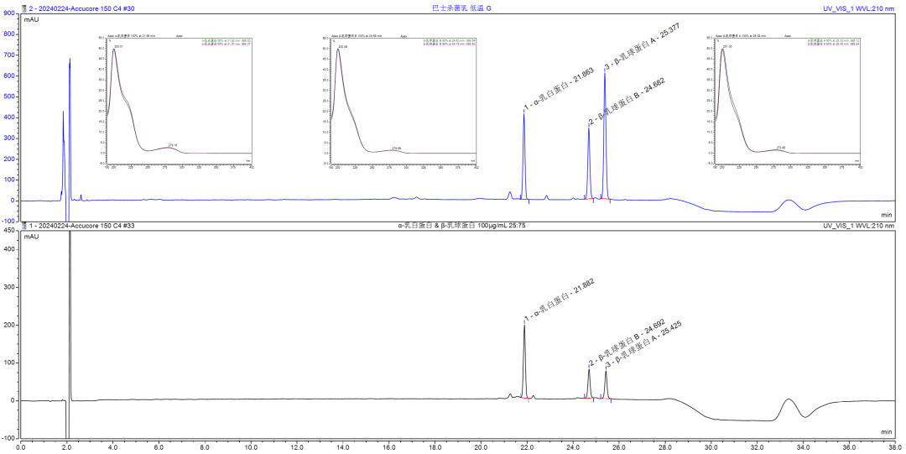Select the title '2 - 20240224-Accucore 150 C4 #30'
The image size is (906, 454).
coord(81,8)
